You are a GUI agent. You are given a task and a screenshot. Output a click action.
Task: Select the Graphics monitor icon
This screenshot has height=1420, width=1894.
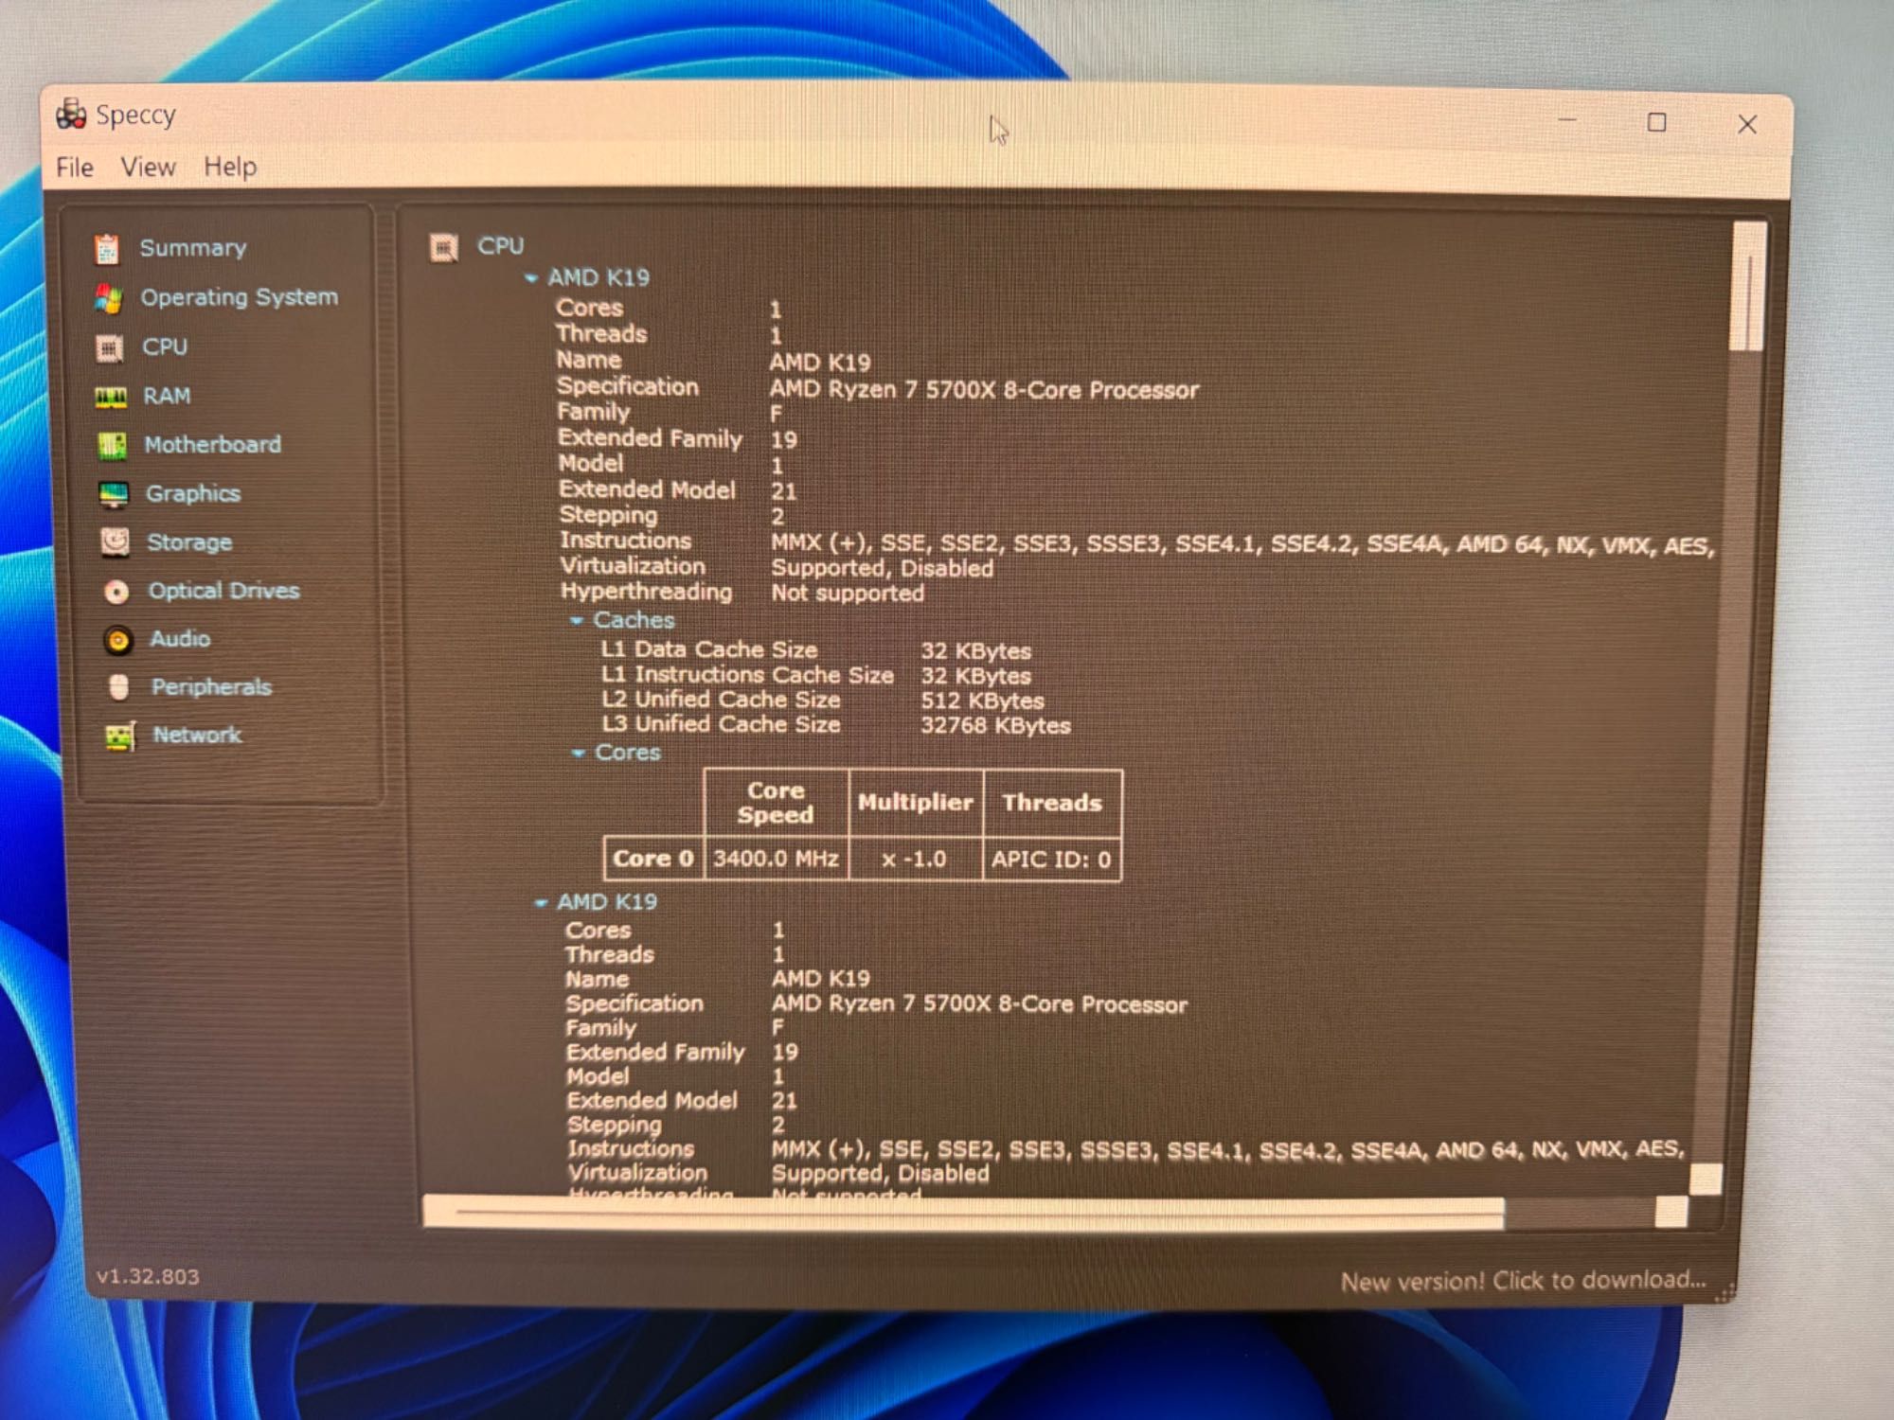point(114,494)
